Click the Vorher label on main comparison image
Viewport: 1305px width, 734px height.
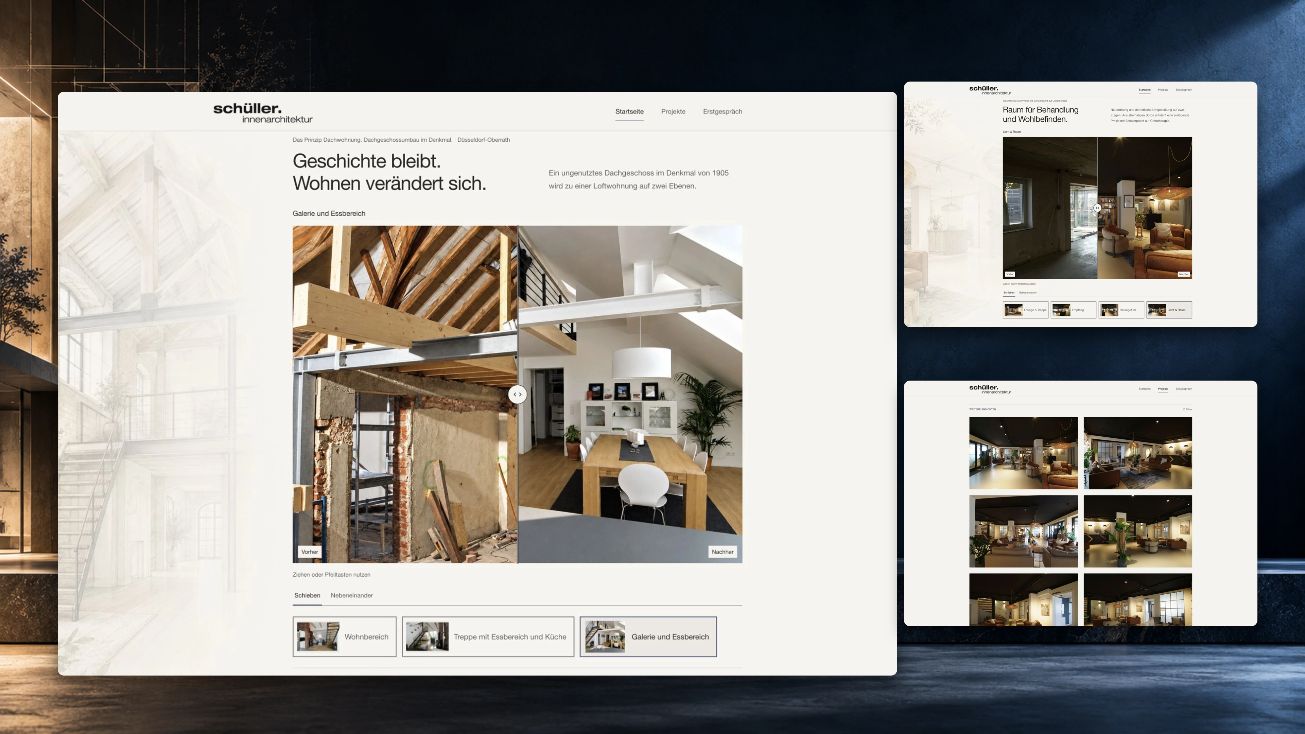click(x=310, y=552)
